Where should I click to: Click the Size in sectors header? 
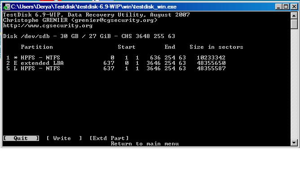click(216, 47)
